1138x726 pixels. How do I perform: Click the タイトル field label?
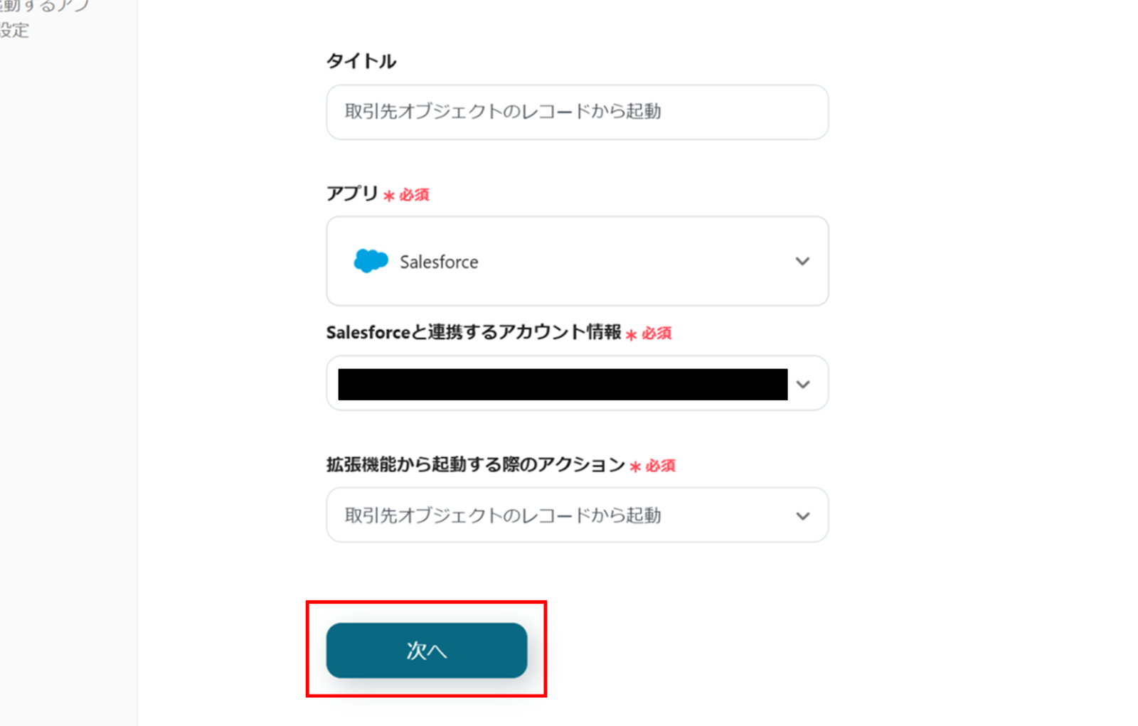[x=361, y=61]
